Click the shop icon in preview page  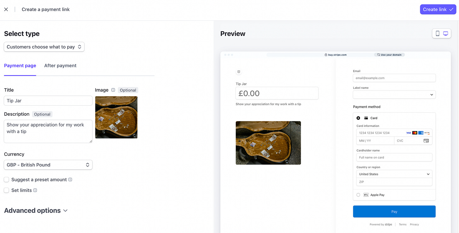239,72
